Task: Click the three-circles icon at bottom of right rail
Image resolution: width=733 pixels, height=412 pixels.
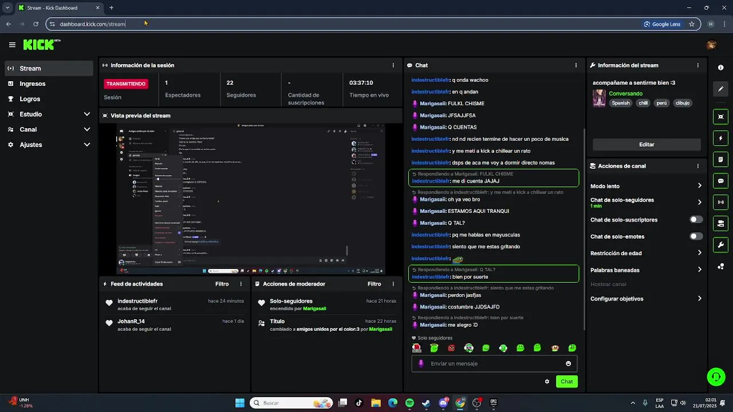Action: point(720,266)
